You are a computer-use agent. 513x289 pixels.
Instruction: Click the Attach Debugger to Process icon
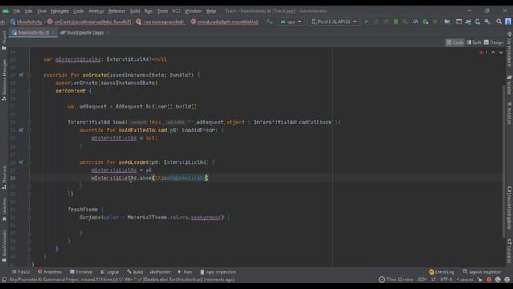pos(426,22)
